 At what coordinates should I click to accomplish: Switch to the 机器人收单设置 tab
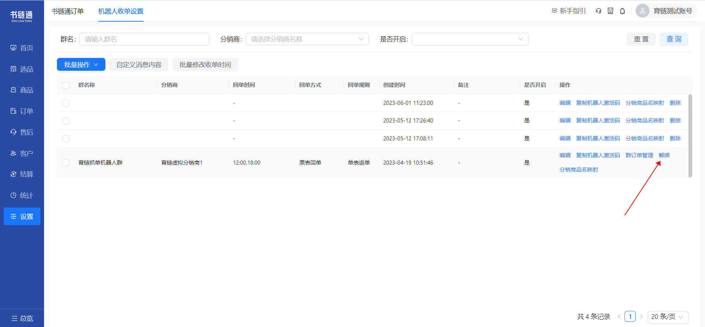click(x=121, y=11)
